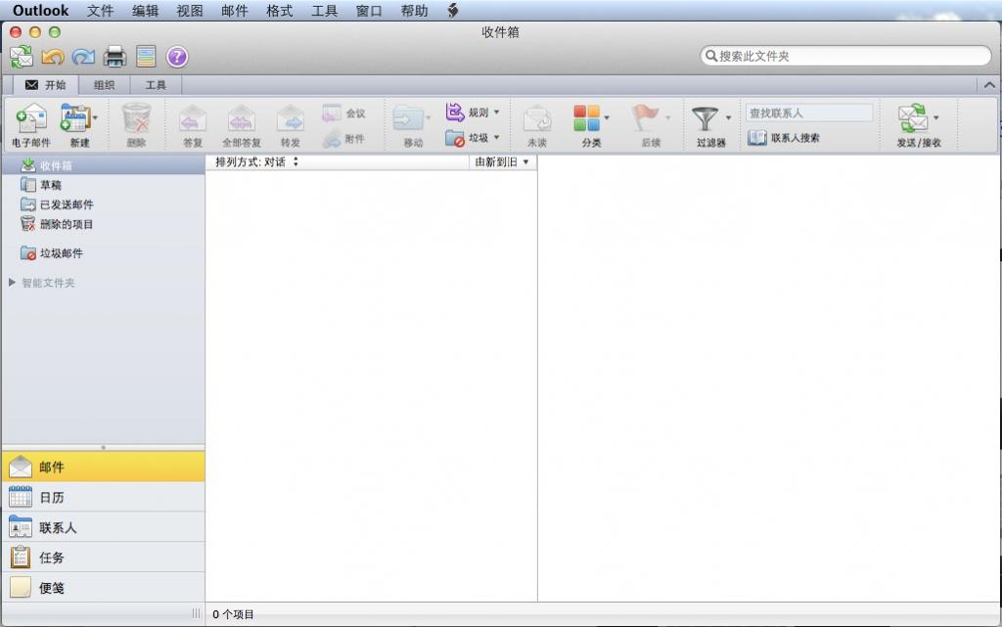Open dropdown arrow next to 新建
Viewport: 1002px width, 627px height.
tap(95, 118)
